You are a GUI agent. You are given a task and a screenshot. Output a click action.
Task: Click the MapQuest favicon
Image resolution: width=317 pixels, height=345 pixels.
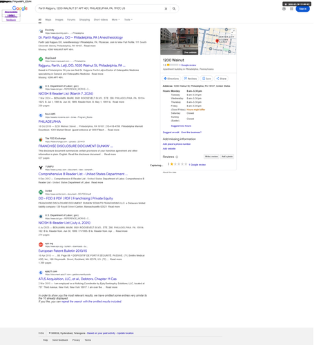coord(41,59)
